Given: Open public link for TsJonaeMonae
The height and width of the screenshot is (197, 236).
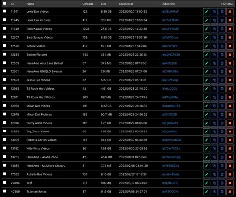Looking at the screenshot, I should point(170,192).
